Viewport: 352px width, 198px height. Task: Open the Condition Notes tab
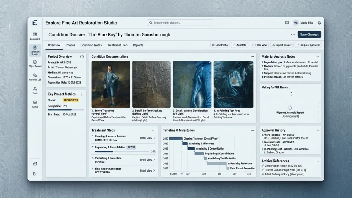tap(91, 45)
